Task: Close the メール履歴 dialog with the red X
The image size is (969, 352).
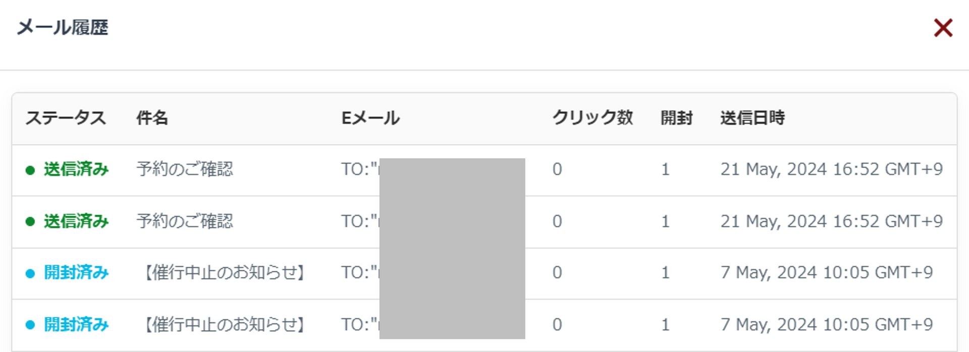Action: pos(943,28)
